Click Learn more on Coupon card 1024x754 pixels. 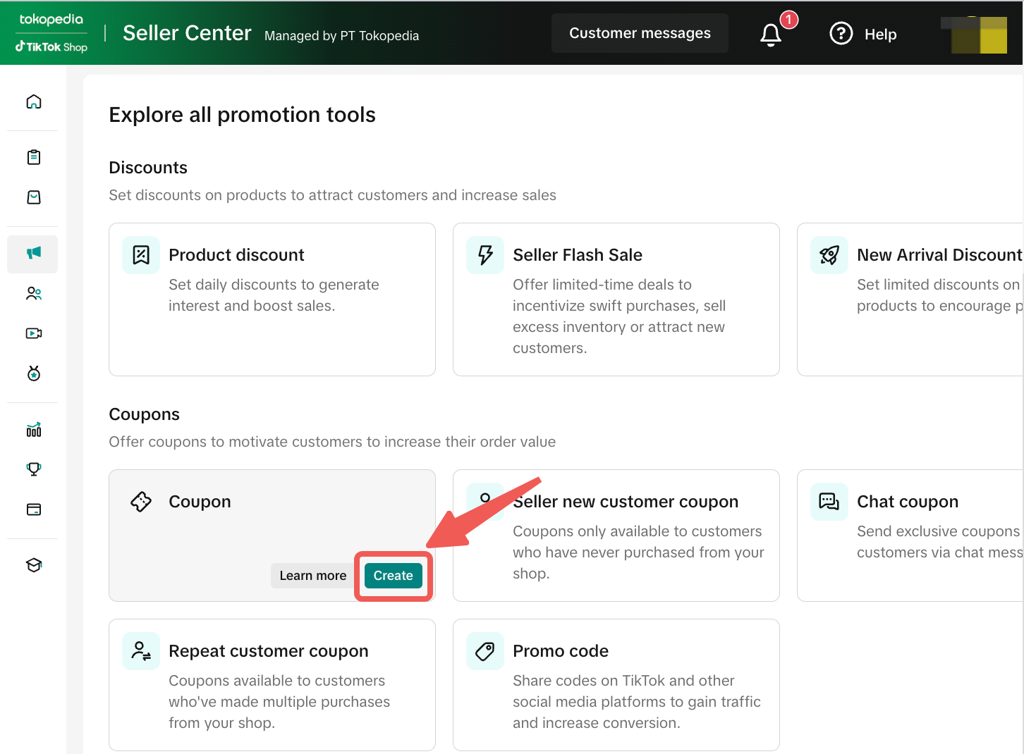pos(312,576)
